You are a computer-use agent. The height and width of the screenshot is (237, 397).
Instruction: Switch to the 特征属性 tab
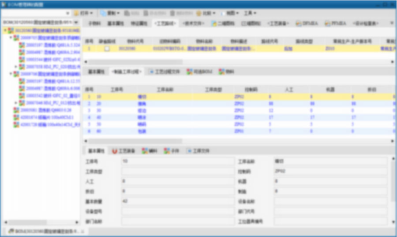click(x=139, y=23)
